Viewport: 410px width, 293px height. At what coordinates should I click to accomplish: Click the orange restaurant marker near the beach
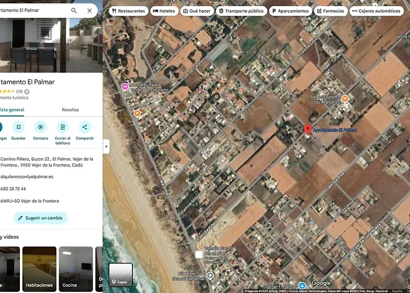click(x=137, y=114)
